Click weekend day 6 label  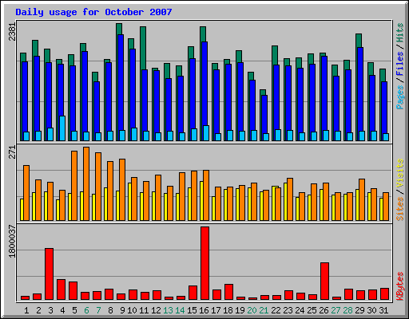pyautogui.click(x=86, y=310)
